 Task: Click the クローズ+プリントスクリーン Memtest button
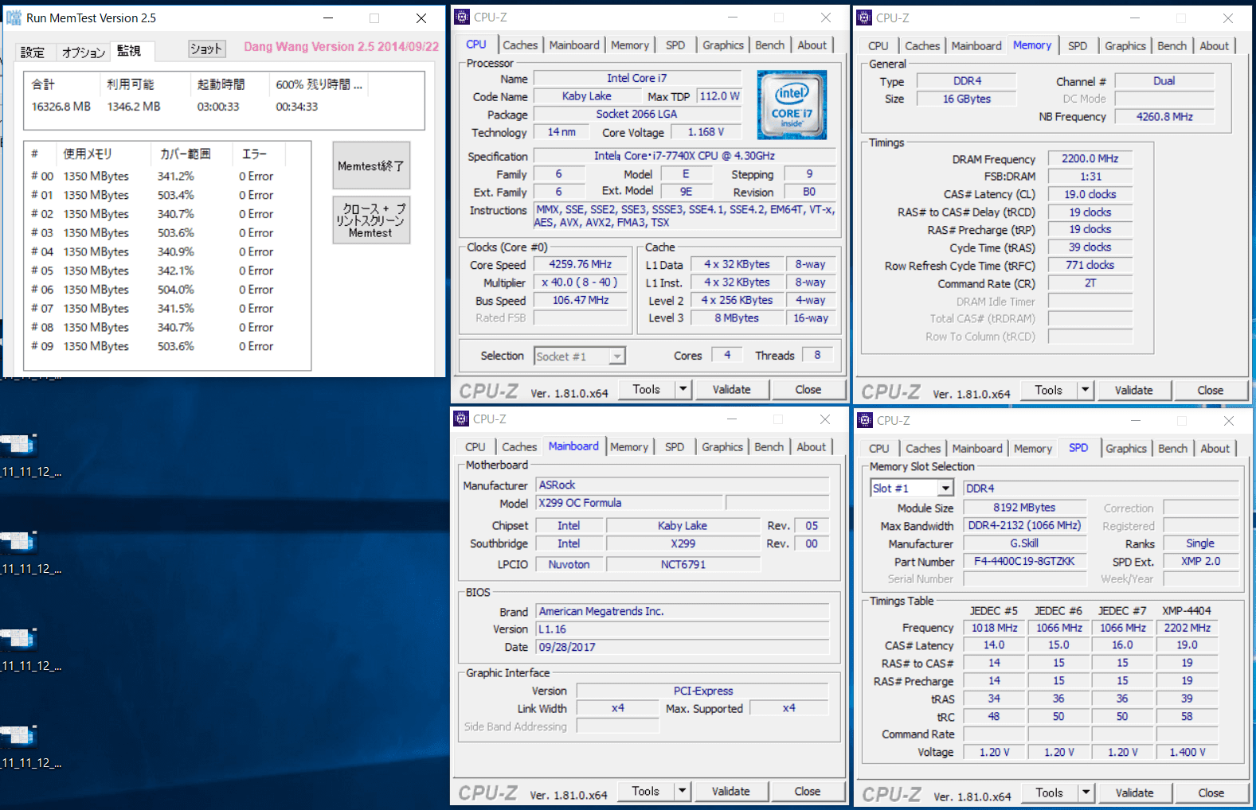pyautogui.click(x=371, y=220)
